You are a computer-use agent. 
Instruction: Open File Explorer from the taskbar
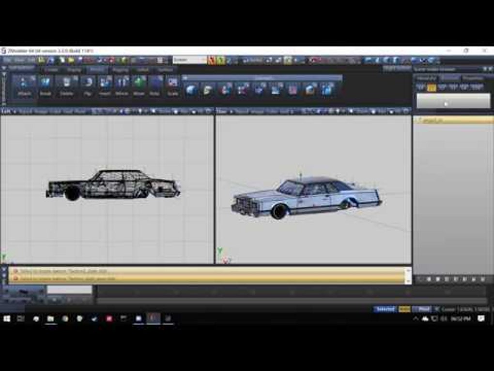[50, 319]
